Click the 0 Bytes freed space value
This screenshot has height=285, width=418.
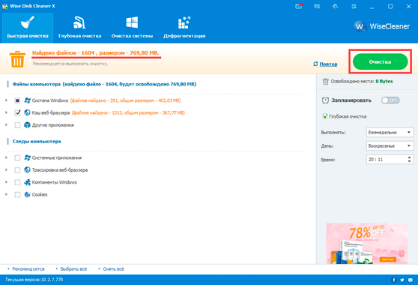tap(384, 82)
